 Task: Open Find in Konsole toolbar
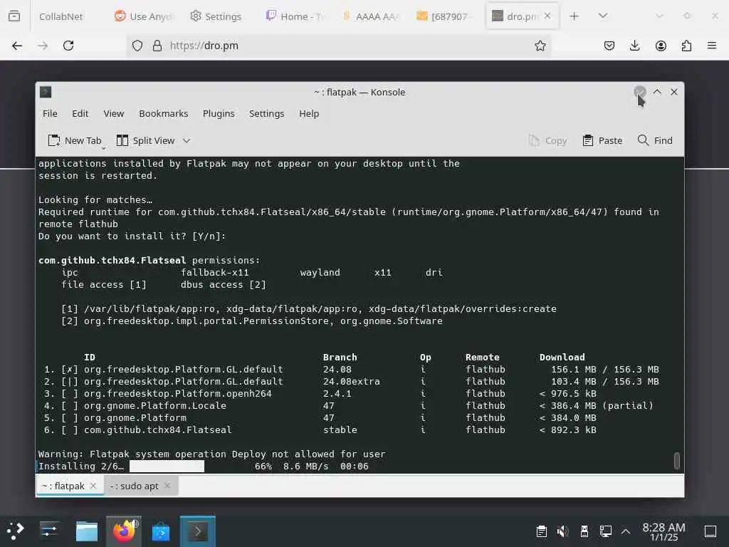655,140
